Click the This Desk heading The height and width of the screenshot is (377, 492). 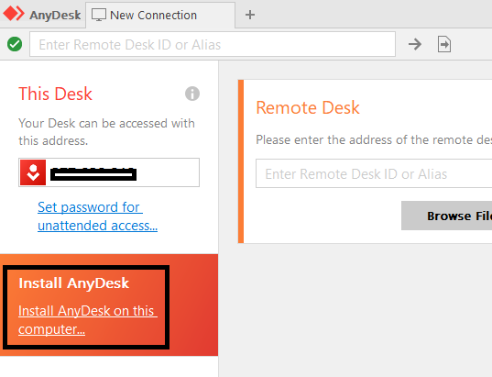coord(55,94)
